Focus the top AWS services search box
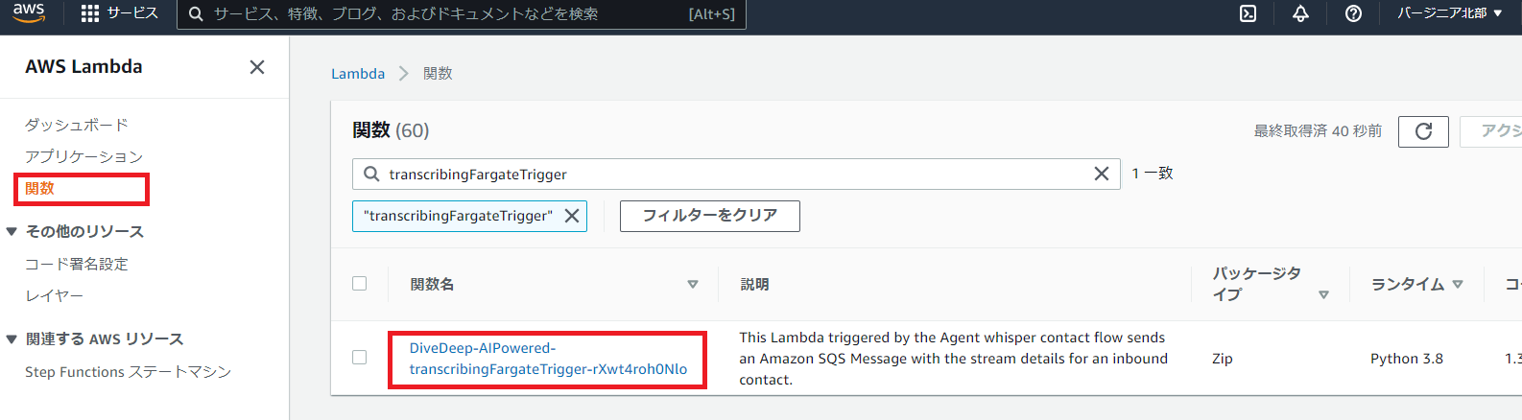Viewport: 1522px width, 420px height. [461, 14]
